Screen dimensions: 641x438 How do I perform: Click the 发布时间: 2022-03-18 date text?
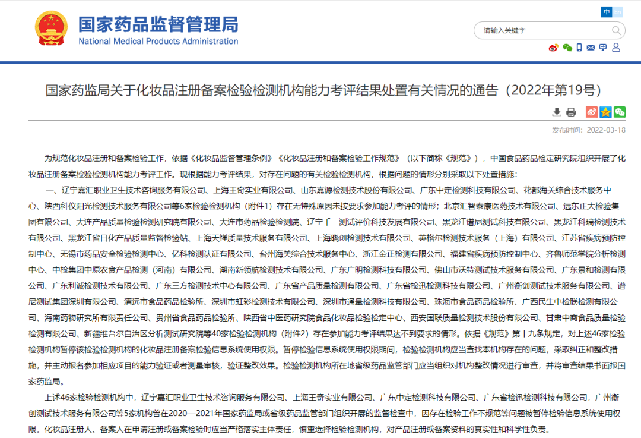[588, 130]
